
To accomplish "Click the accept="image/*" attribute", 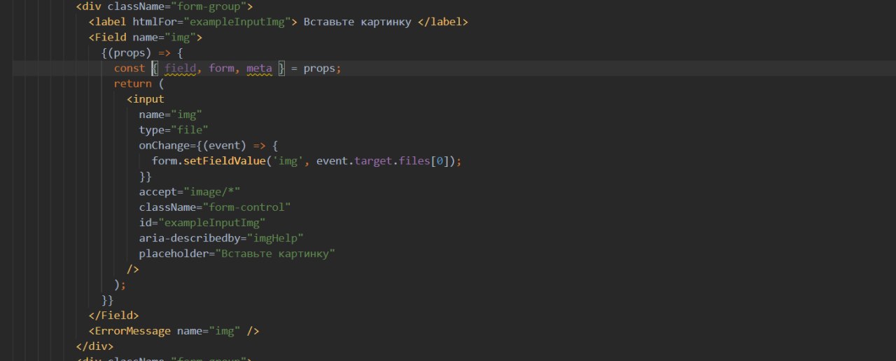I will (x=190, y=191).
